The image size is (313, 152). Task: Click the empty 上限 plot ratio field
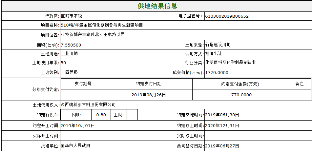[x=132, y=115]
